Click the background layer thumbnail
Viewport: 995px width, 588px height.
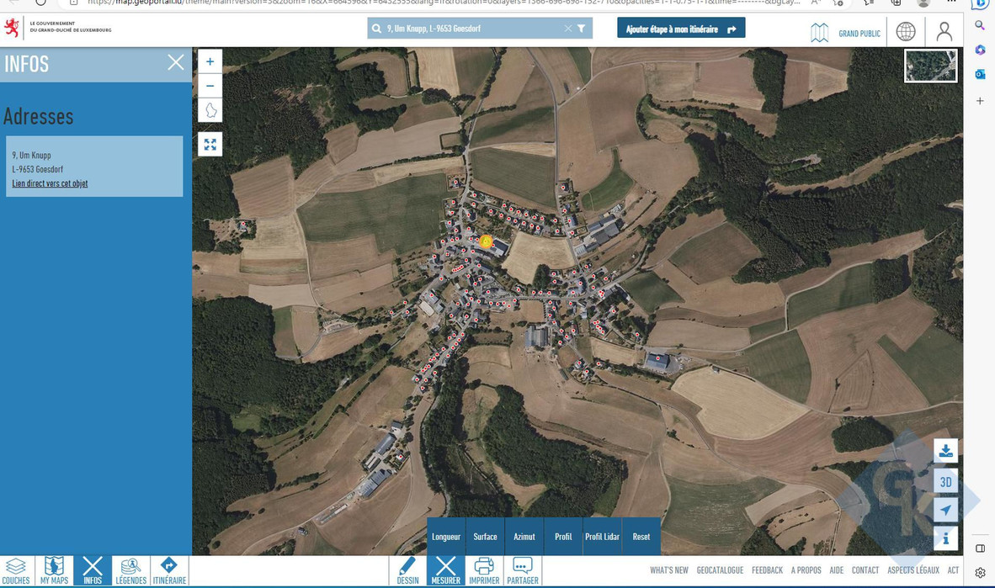point(930,66)
